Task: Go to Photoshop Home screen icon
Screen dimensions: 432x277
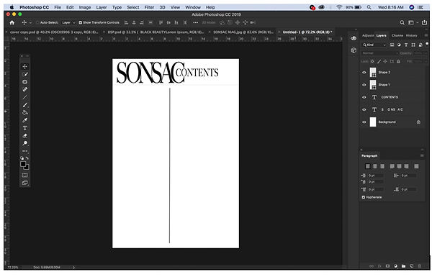Action: point(12,22)
